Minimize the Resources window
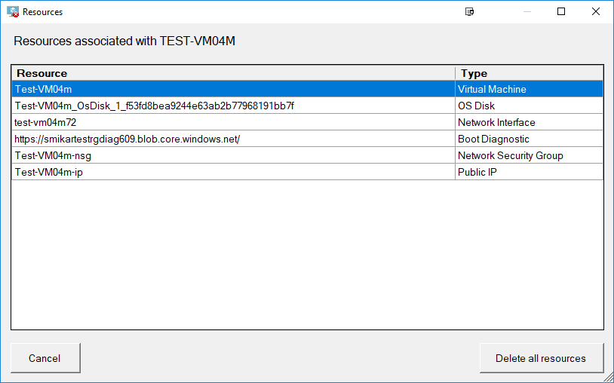The height and width of the screenshot is (383, 614). pos(527,12)
